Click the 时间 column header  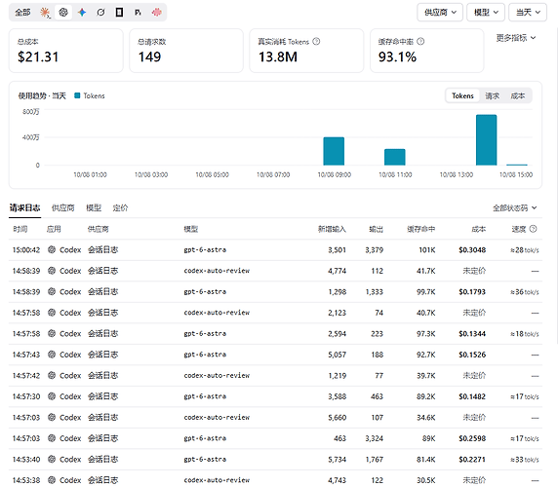[x=20, y=229]
